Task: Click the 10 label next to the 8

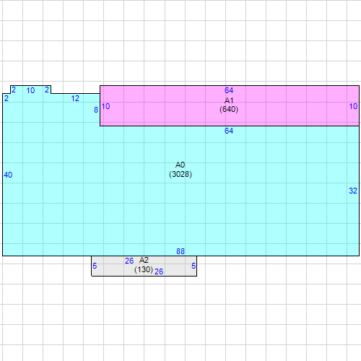Action: (105, 106)
